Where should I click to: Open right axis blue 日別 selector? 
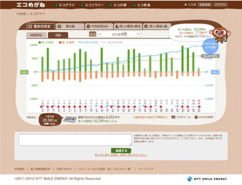coord(215,72)
